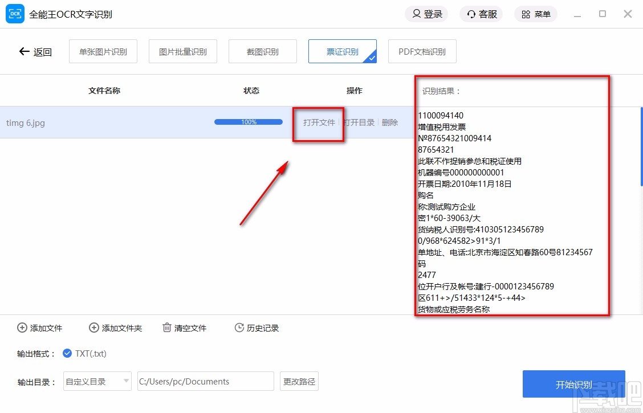Enable the TXT(.txt) output format checkbox

click(x=68, y=353)
